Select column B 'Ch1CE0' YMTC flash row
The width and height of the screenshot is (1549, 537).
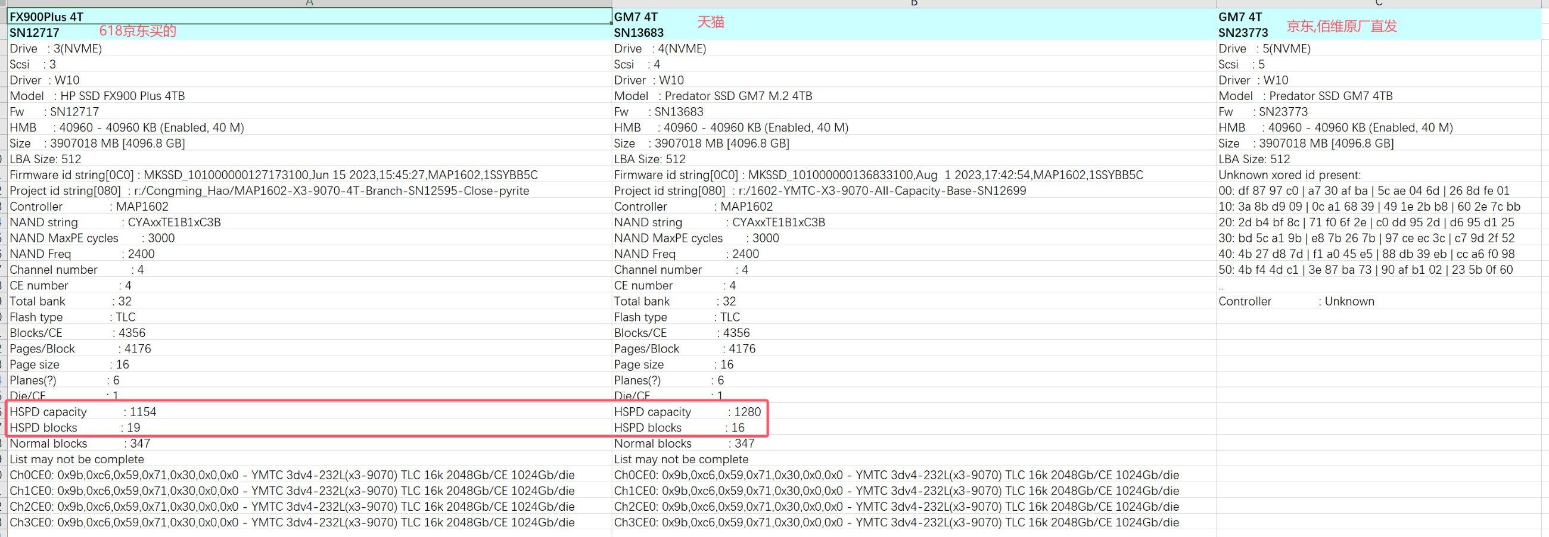point(913,490)
